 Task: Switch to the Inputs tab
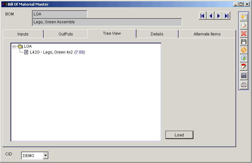click(23, 34)
